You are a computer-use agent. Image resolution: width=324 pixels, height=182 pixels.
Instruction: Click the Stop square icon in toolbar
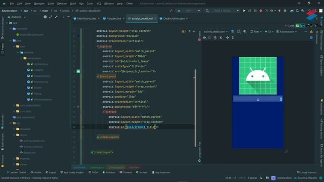click(x=285, y=11)
